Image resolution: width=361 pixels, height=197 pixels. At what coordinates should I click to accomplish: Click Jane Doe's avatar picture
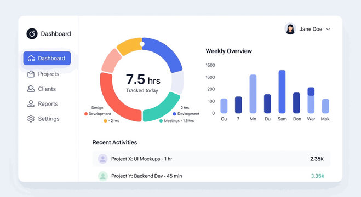pyautogui.click(x=290, y=29)
